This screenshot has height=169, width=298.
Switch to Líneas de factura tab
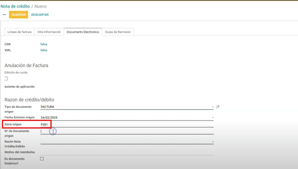point(20,32)
